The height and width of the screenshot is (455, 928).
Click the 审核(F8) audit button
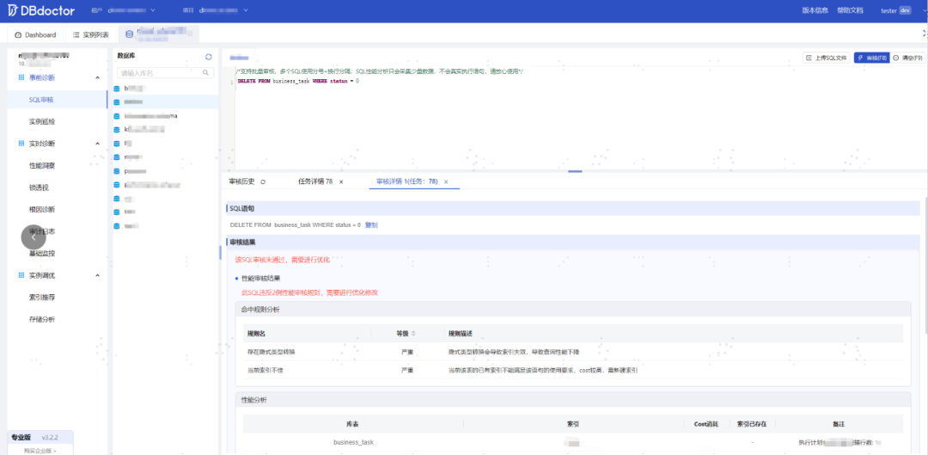click(x=871, y=58)
